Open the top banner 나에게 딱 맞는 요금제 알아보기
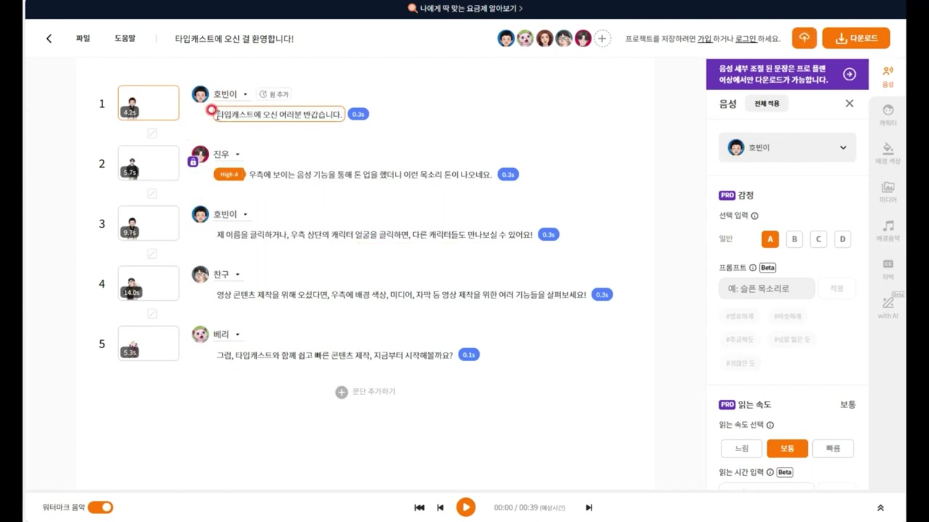 pos(464,8)
